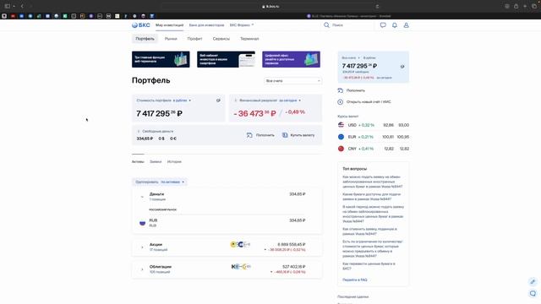
Task: Open purple banner Цифровой офис
Action: pyautogui.click(x=291, y=59)
